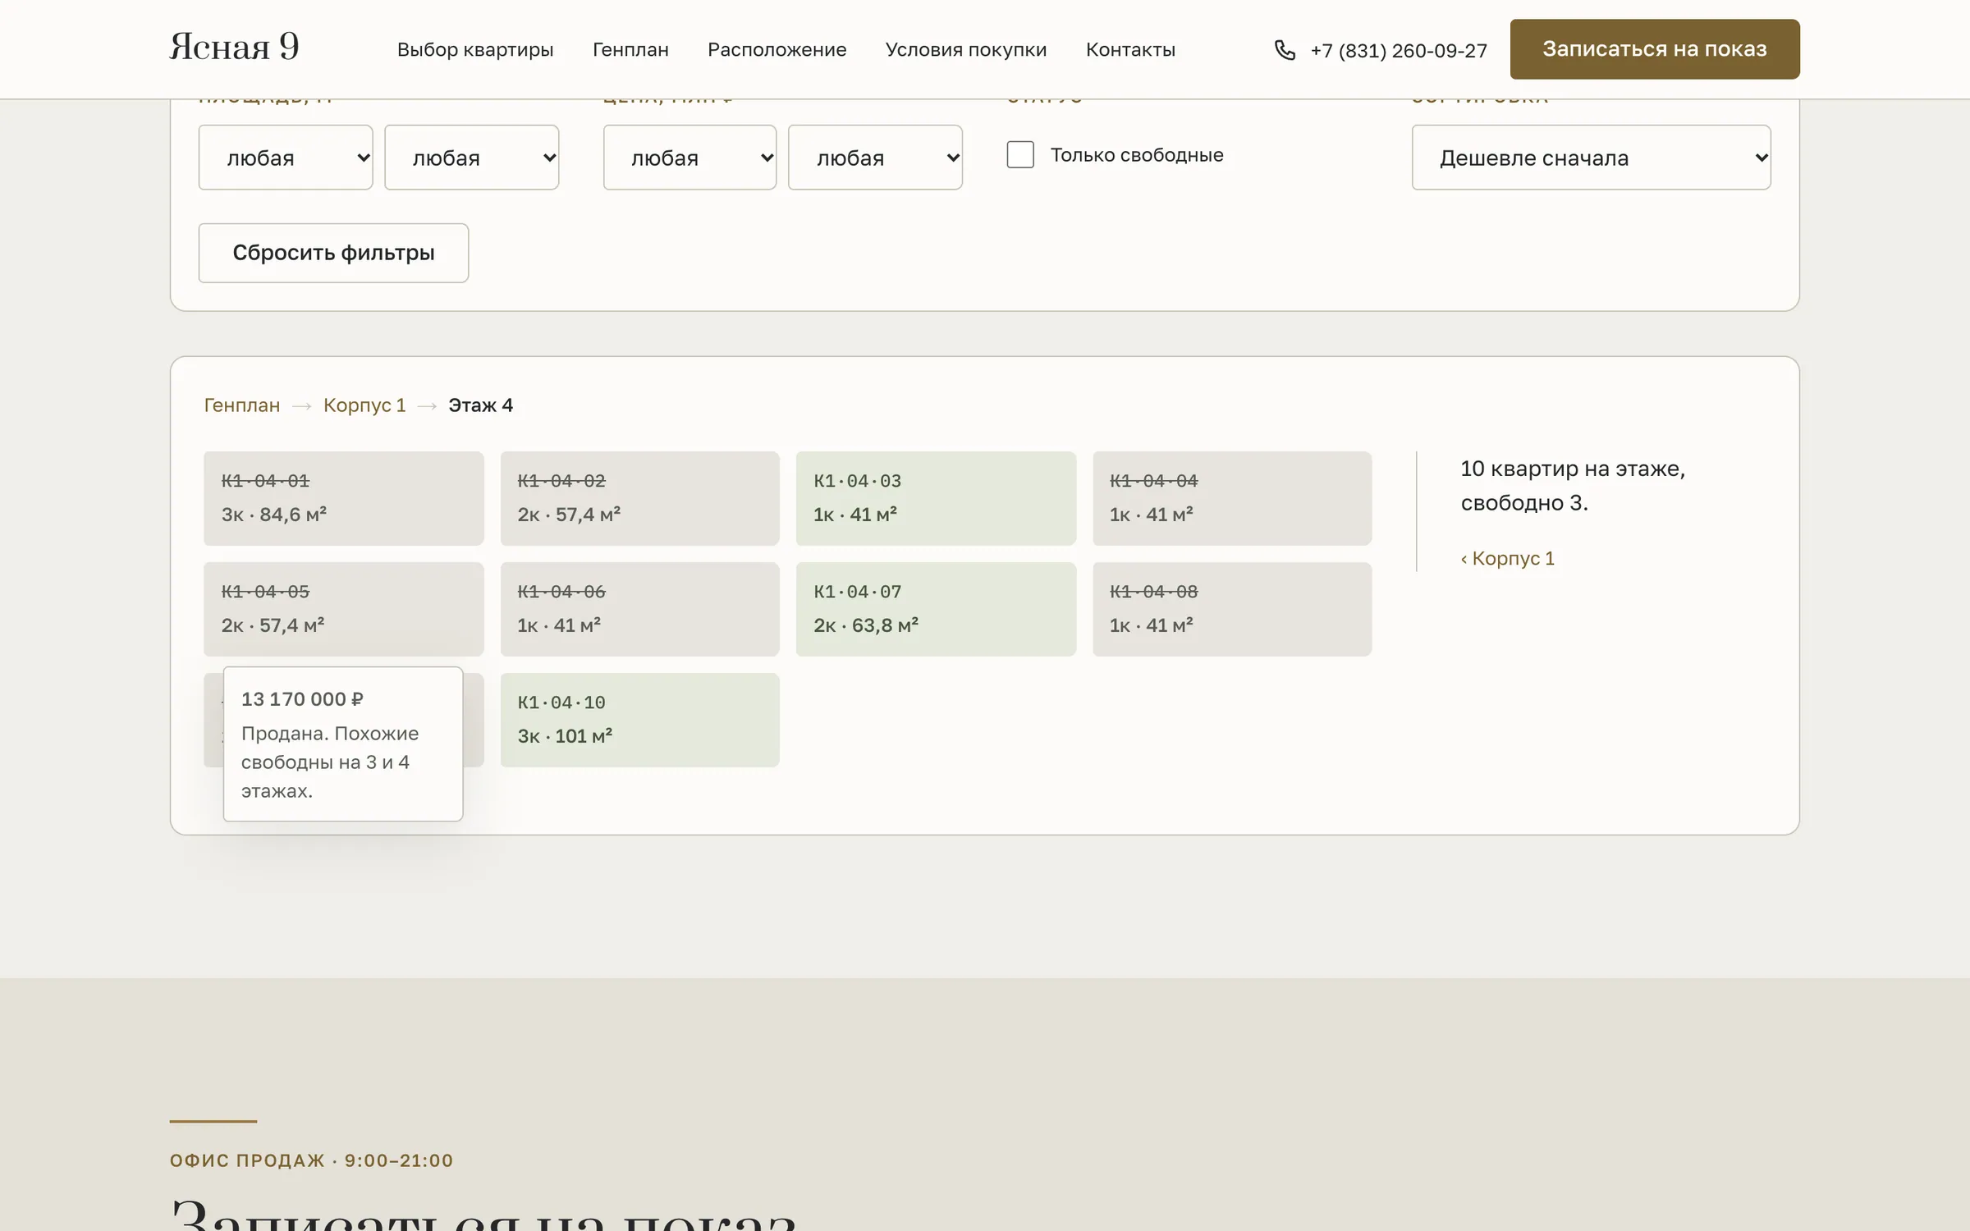Click sold apartment card К1-04-06
Screen dimensions: 1970x1231
coord(639,609)
